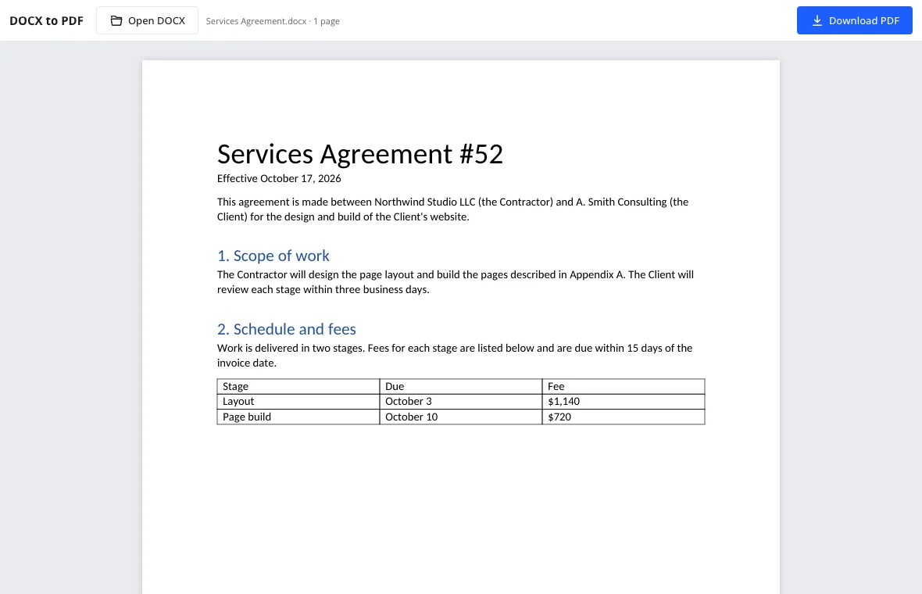Click the October 3 table cell
The width and height of the screenshot is (922, 594).
460,402
